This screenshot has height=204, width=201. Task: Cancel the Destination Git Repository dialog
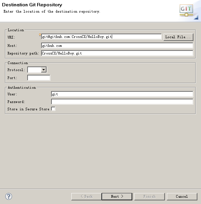point(182,196)
